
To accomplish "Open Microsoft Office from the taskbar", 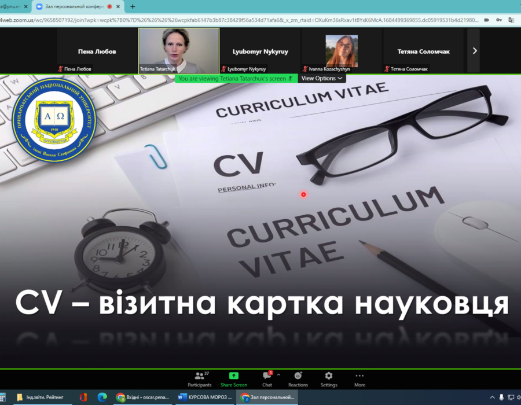I will point(83,397).
